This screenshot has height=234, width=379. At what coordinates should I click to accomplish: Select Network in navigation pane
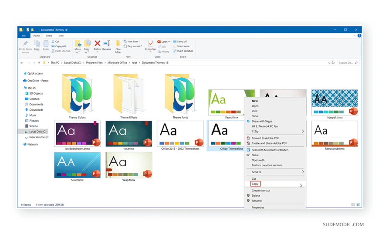click(30, 145)
